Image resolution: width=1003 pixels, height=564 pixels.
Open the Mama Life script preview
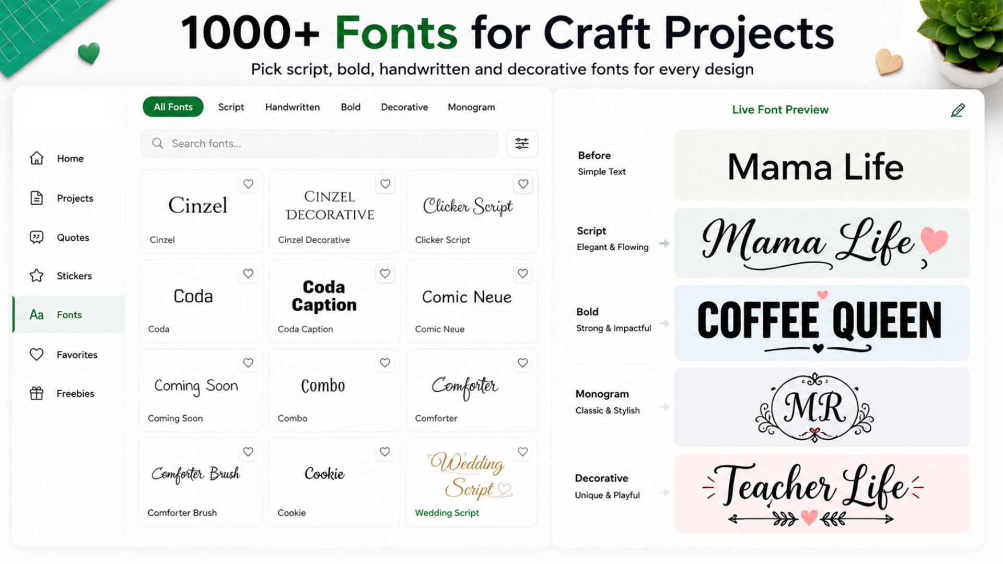[x=822, y=243]
